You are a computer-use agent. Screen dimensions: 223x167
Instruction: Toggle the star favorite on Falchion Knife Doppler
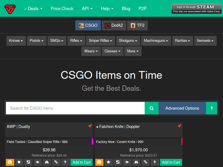click(x=109, y=162)
